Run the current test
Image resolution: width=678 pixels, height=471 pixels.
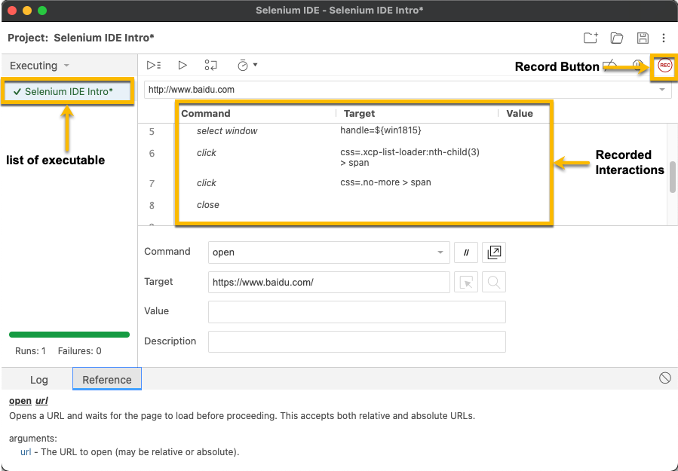coord(183,66)
